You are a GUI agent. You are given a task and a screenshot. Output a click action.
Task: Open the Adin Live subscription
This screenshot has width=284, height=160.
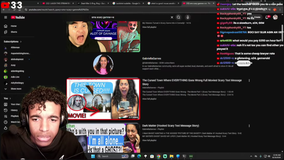[15, 77]
